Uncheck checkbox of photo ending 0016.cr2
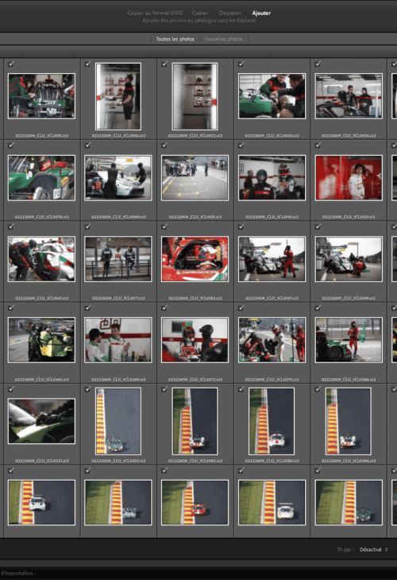Image resolution: width=397 pixels, height=580 pixels. point(87,64)
